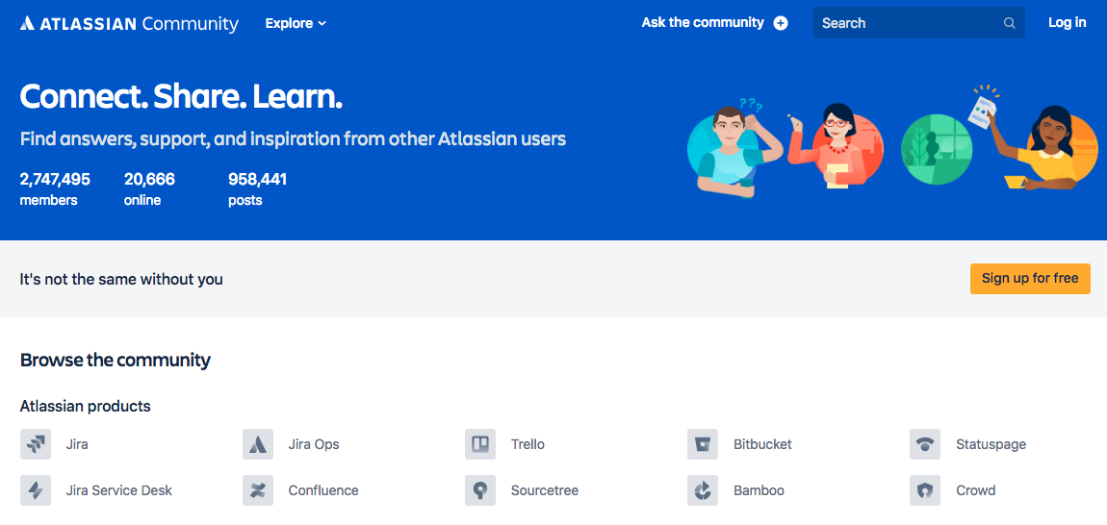The image size is (1107, 525).
Task: Open the Jira Service Desk link text
Action: (x=118, y=490)
